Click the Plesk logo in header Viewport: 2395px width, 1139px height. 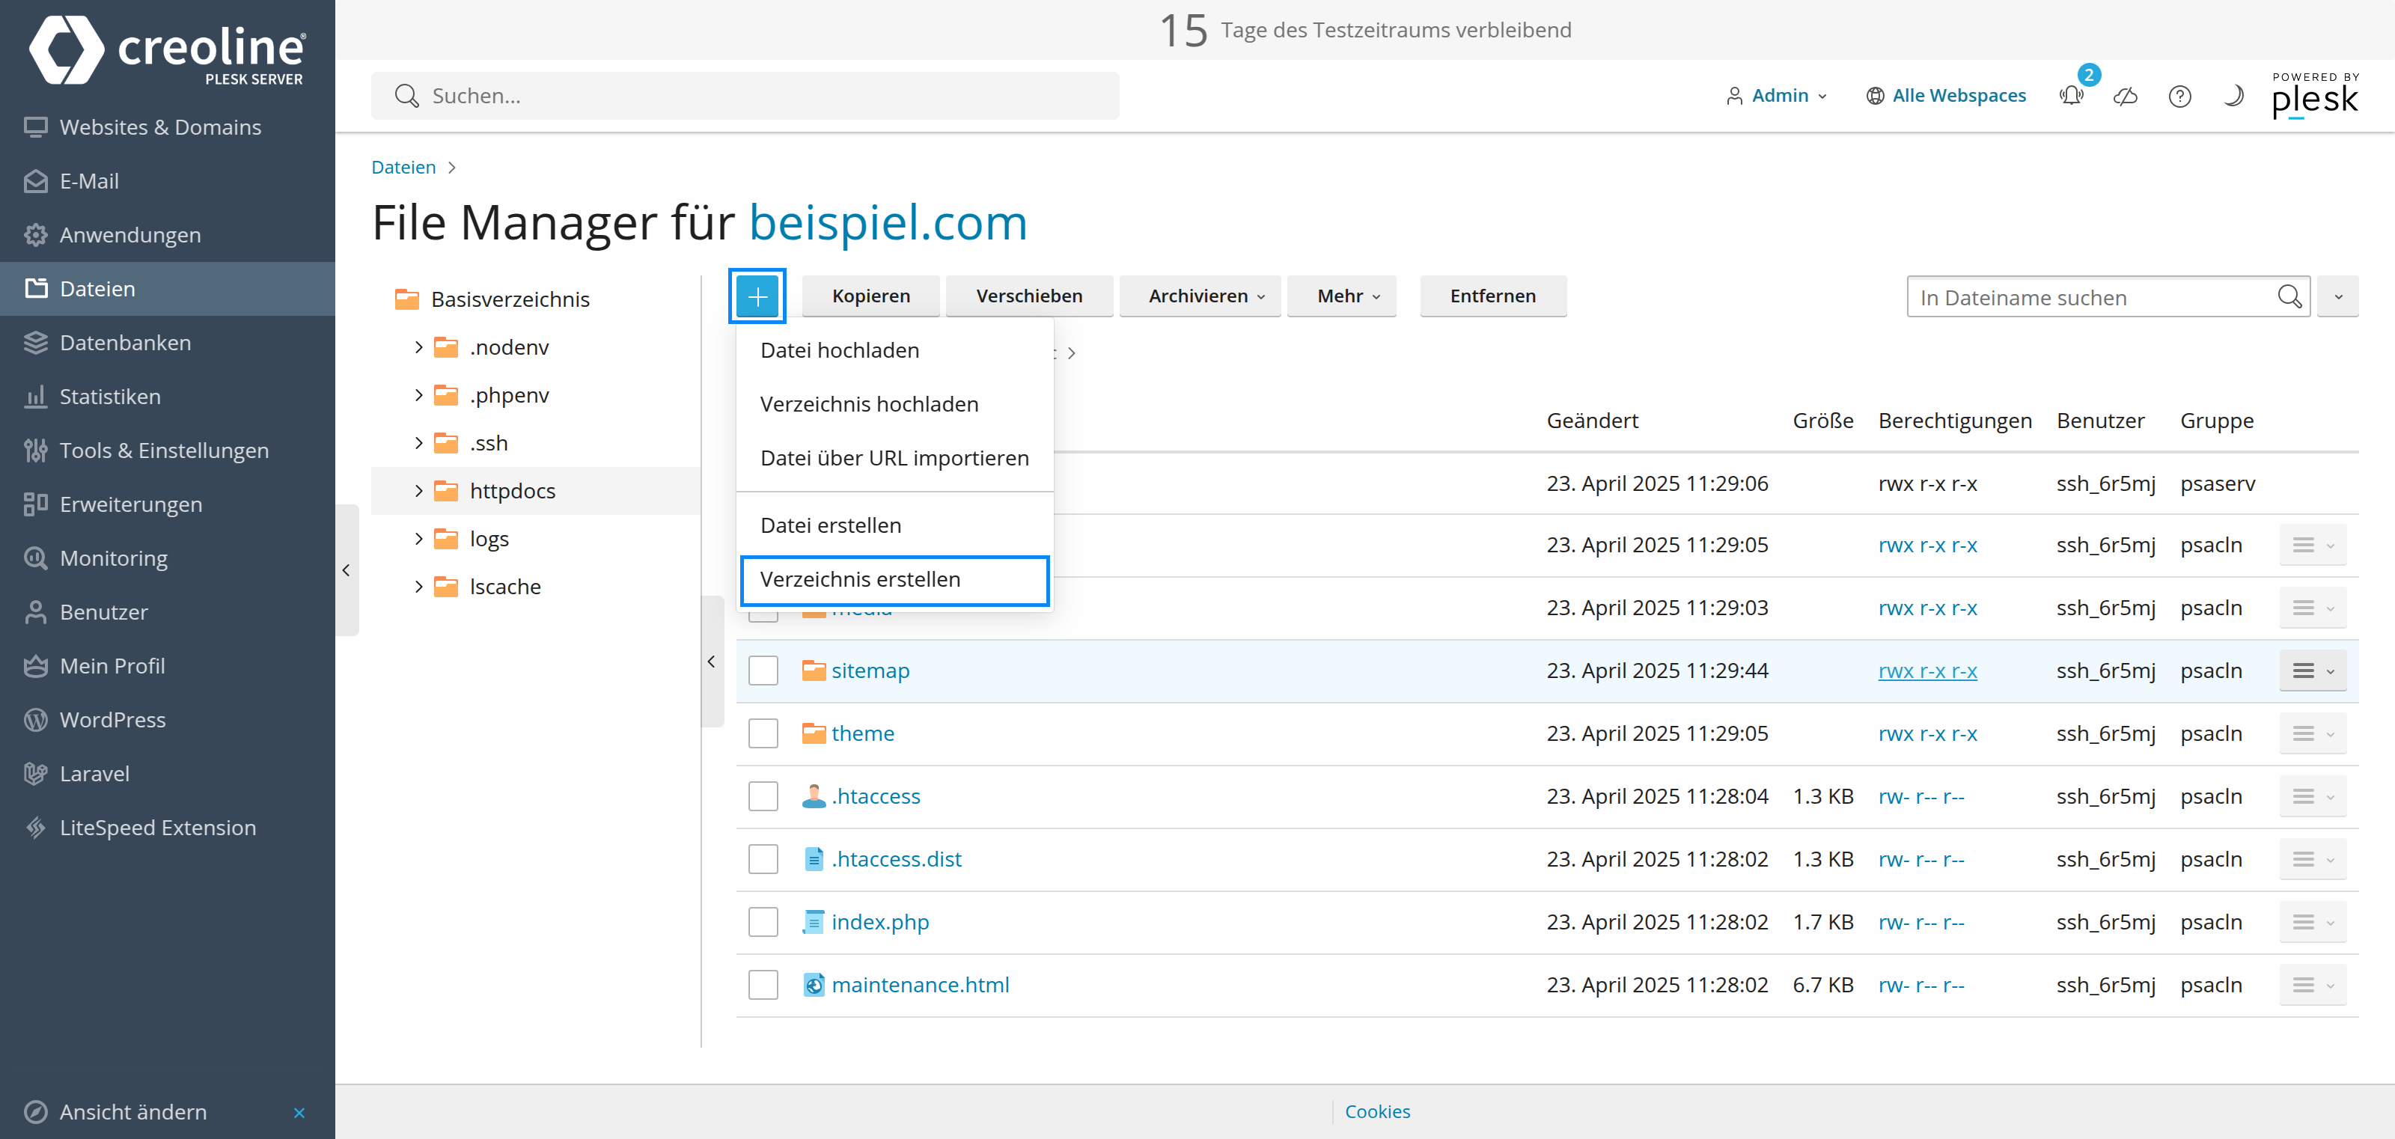(2314, 95)
